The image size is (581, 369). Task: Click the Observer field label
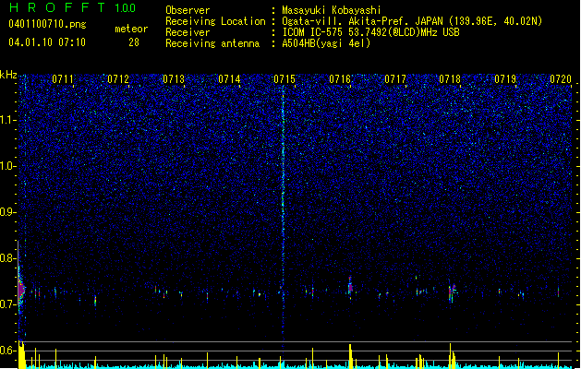(188, 10)
